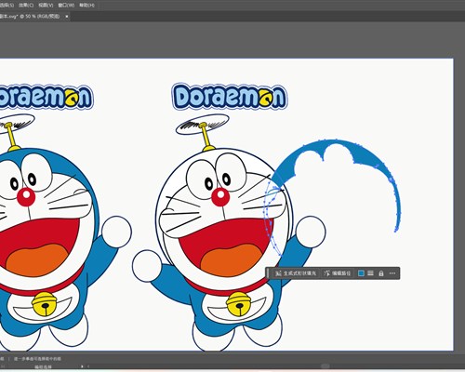This screenshot has width=465, height=372.
Task: Open the 视图(V) menu
Action: (46, 6)
